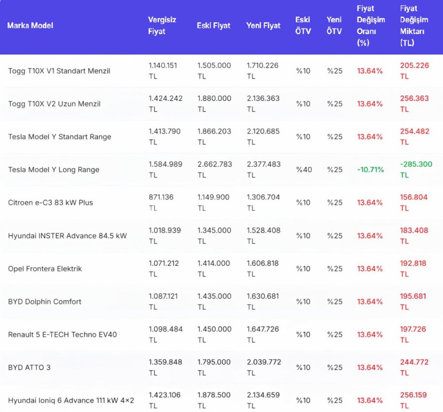
Task: Select the BYD ATTO 3 model name
Action: [x=29, y=367]
